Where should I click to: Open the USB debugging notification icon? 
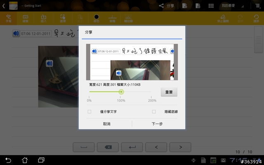pyautogui.click(x=193, y=160)
